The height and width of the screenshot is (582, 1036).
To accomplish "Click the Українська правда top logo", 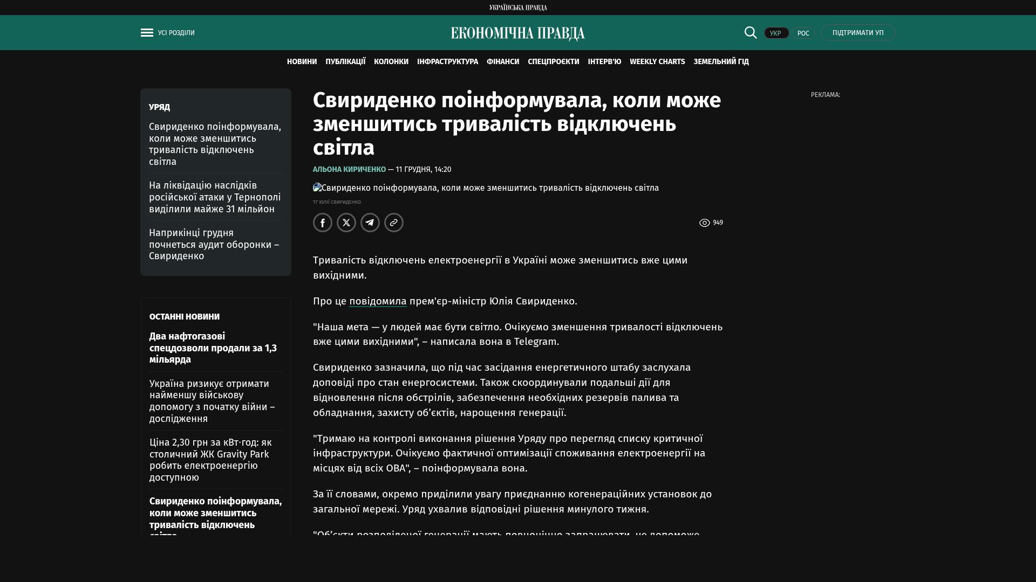I will coord(517,8).
